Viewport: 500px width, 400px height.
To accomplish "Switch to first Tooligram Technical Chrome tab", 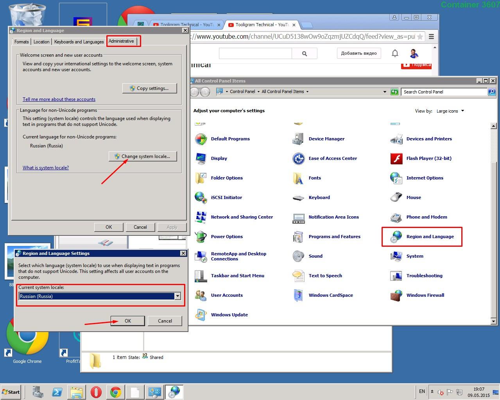I will [186, 25].
